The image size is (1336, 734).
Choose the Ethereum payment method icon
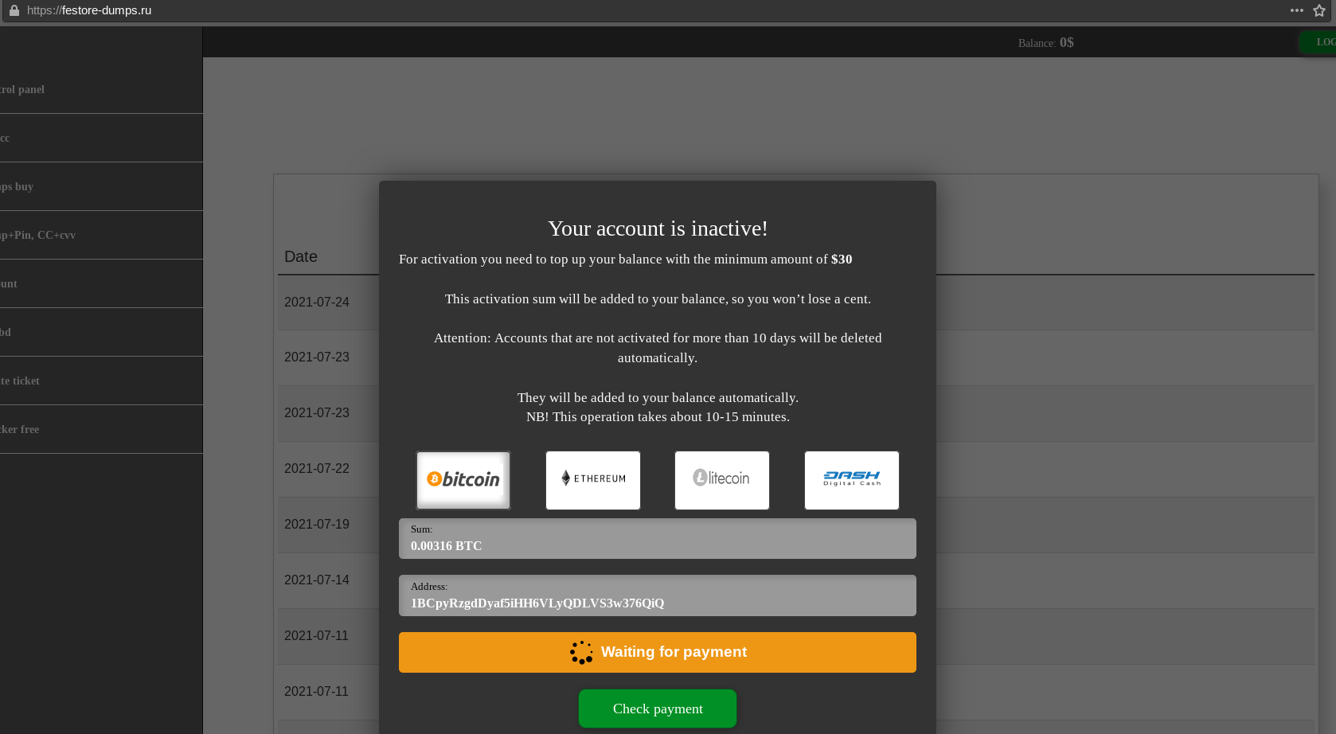coord(592,480)
